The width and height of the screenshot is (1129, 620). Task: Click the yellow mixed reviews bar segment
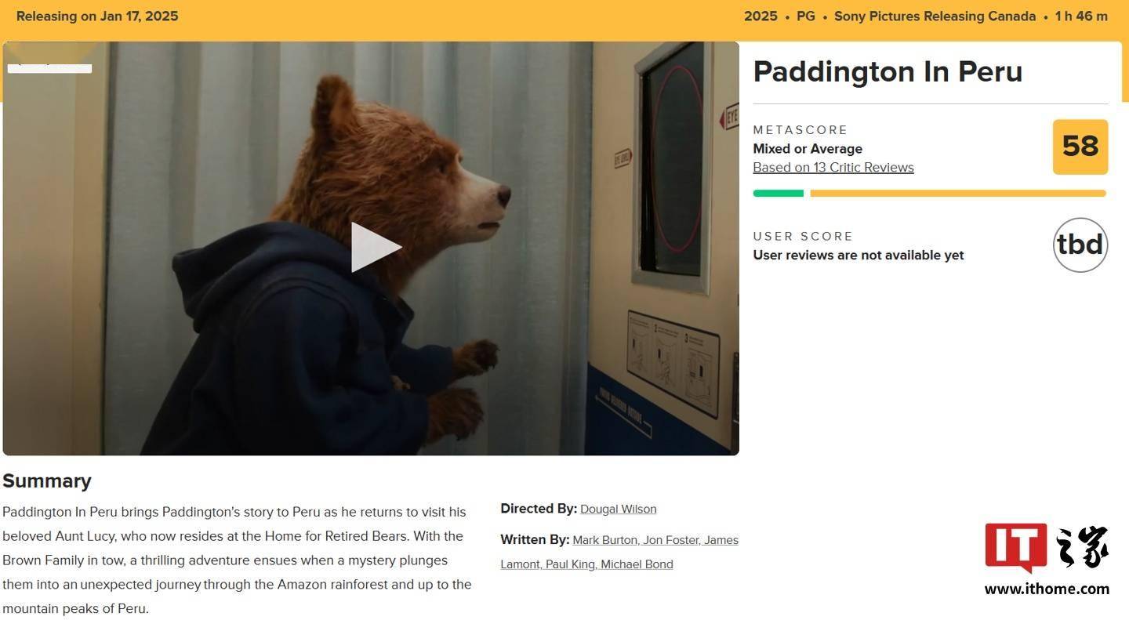[x=958, y=193]
